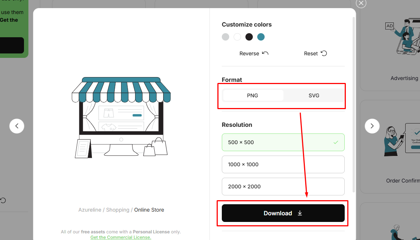Click the Reset colors refresh icon
This screenshot has height=240, width=420.
click(x=324, y=53)
